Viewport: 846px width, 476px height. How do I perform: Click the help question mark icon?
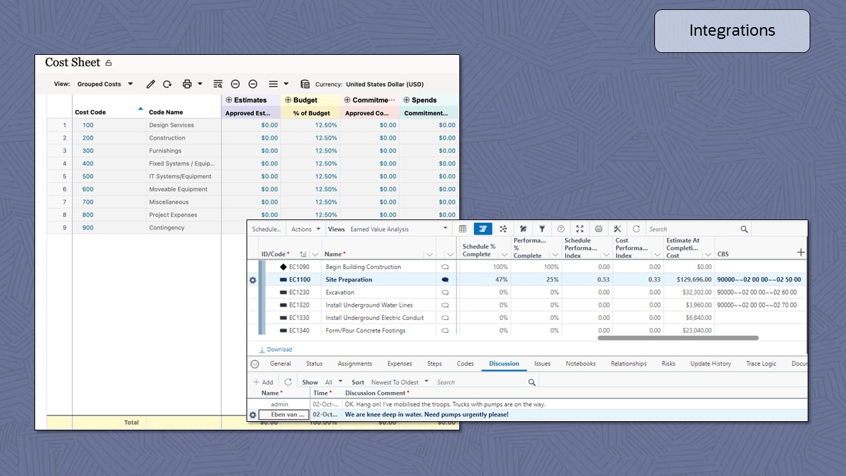[x=560, y=229]
